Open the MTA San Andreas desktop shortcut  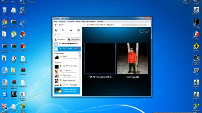[196, 24]
